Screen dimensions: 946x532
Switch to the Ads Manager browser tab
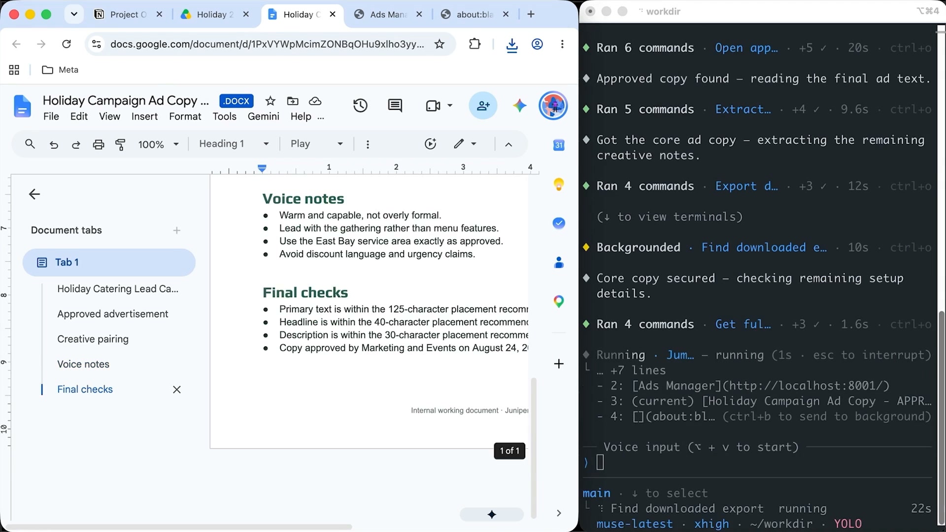[x=388, y=14]
